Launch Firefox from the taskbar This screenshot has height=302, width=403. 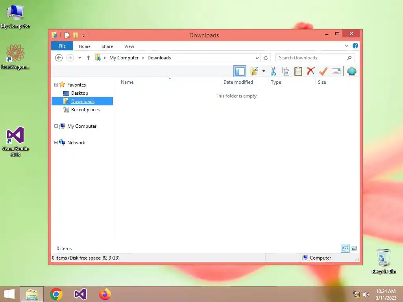105,294
